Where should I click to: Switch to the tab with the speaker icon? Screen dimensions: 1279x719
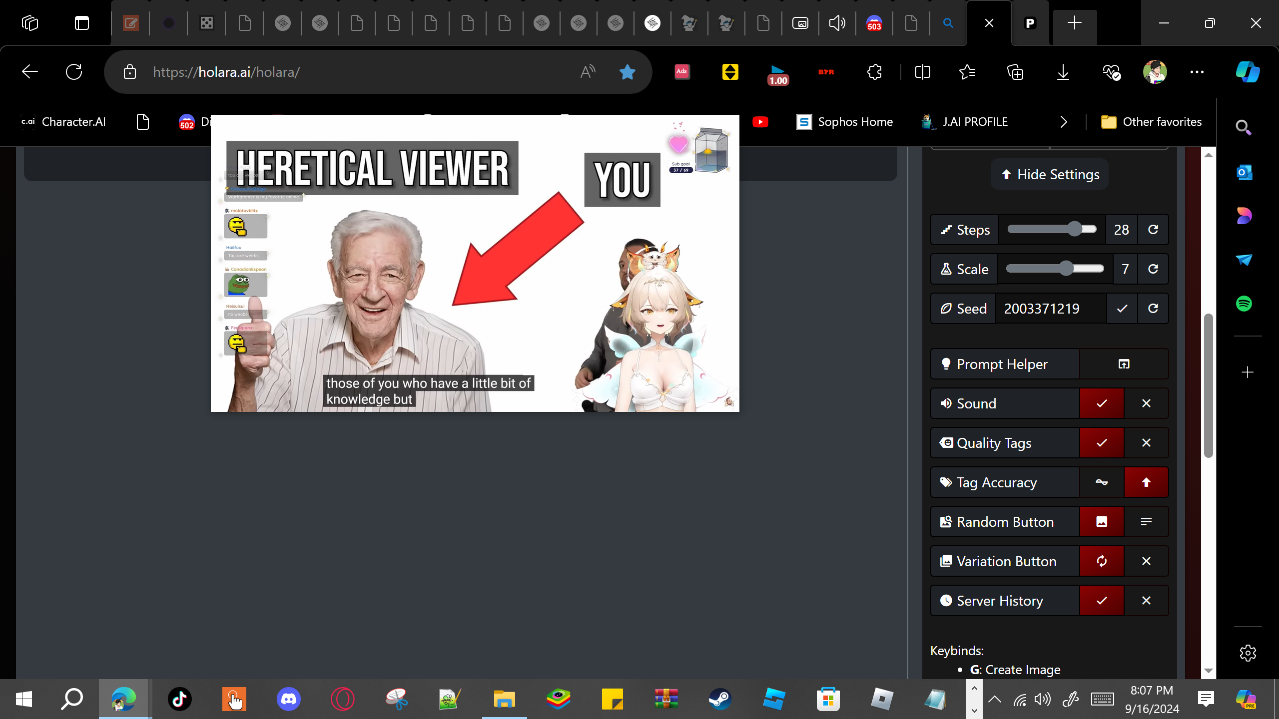(x=837, y=23)
